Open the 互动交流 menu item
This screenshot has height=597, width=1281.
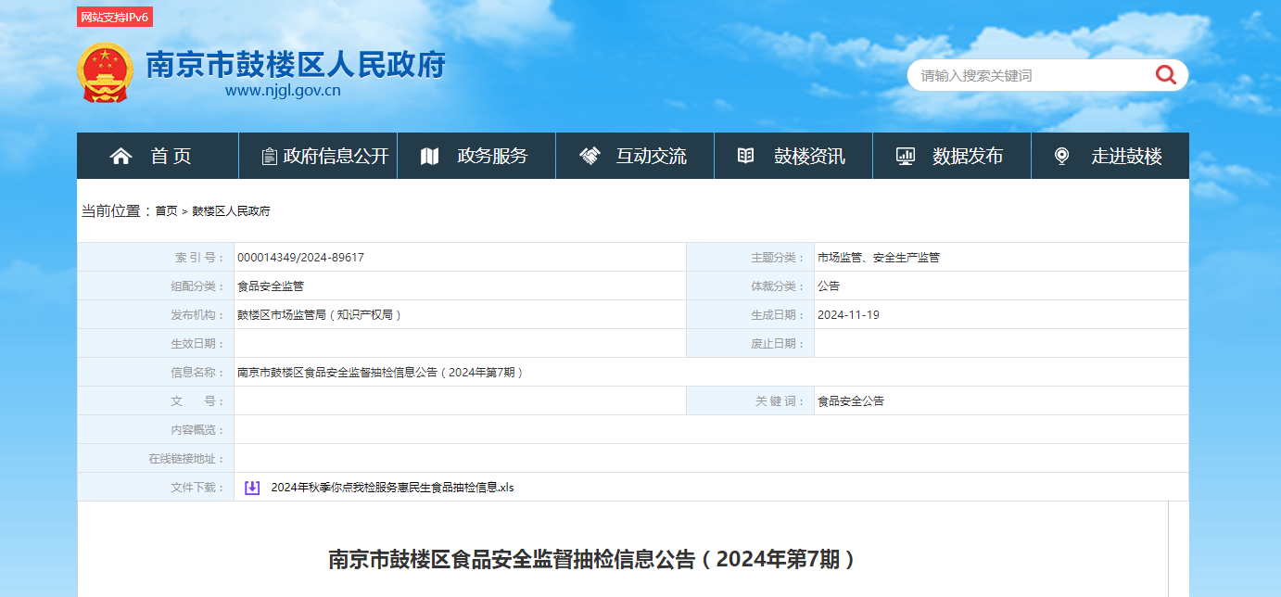635,156
